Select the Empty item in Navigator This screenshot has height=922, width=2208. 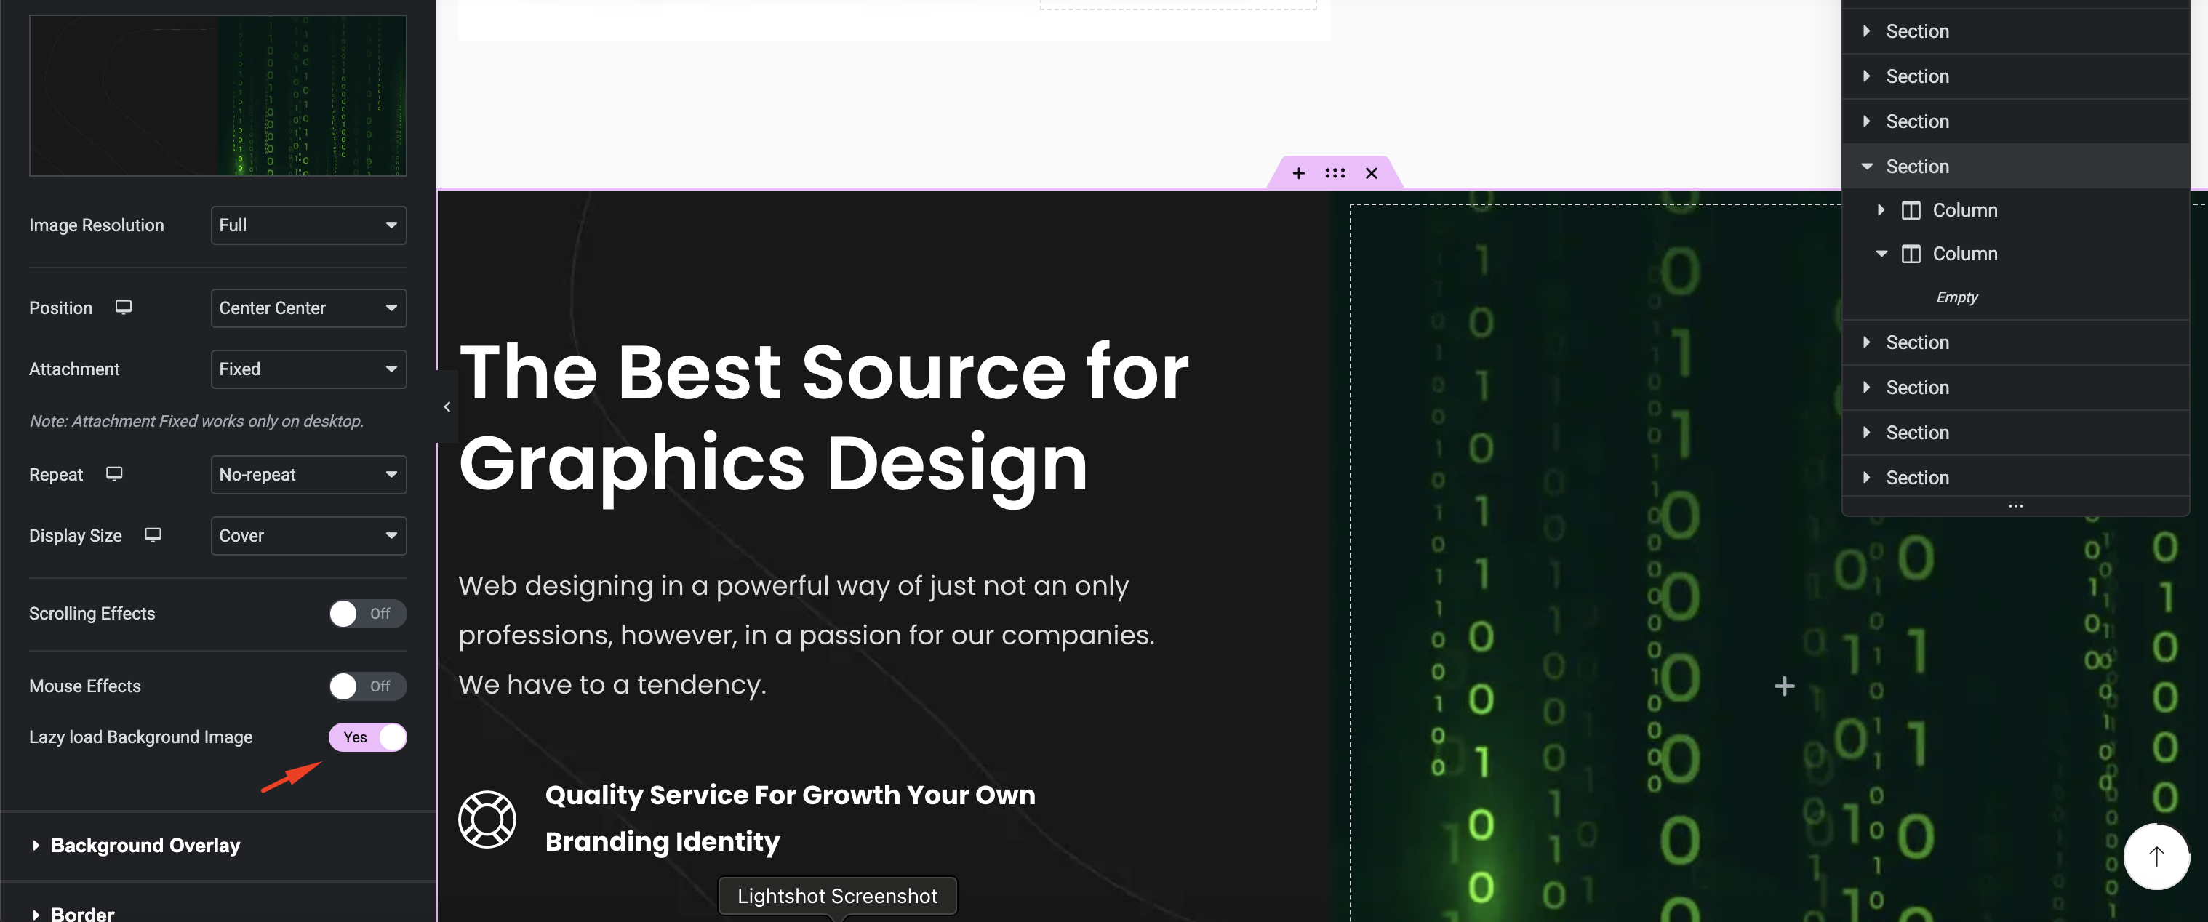coord(1956,297)
